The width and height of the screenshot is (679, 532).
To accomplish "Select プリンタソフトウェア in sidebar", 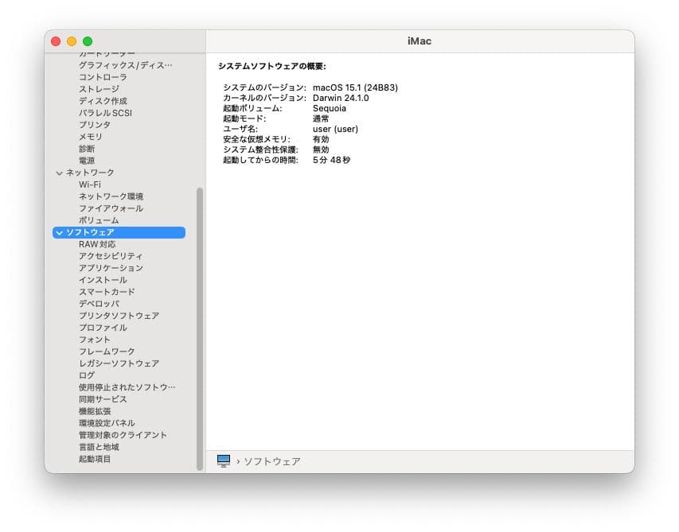I will pos(119,316).
